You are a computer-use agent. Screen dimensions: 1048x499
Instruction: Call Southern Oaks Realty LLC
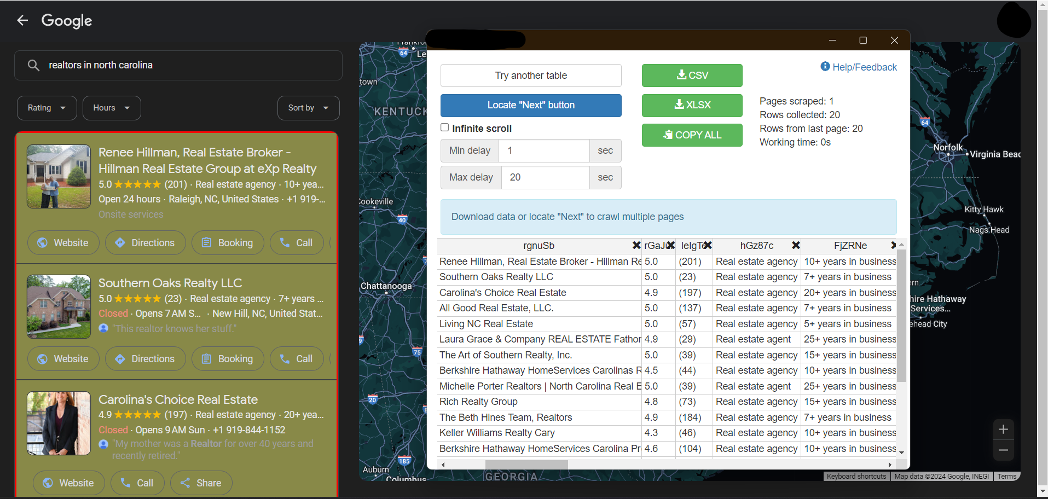pyautogui.click(x=297, y=359)
